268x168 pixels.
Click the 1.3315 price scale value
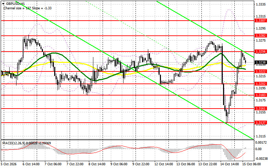click(x=261, y=16)
